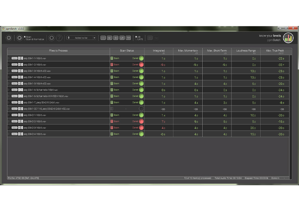Expand row seq-3342-1-16bit.wav

(x=8, y=115)
